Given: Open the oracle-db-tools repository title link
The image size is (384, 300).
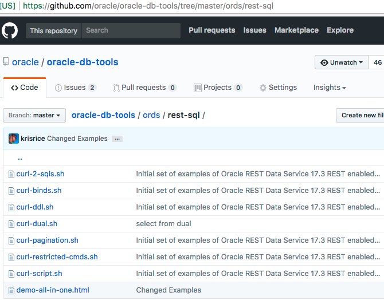Looking at the screenshot, I should click(83, 62).
